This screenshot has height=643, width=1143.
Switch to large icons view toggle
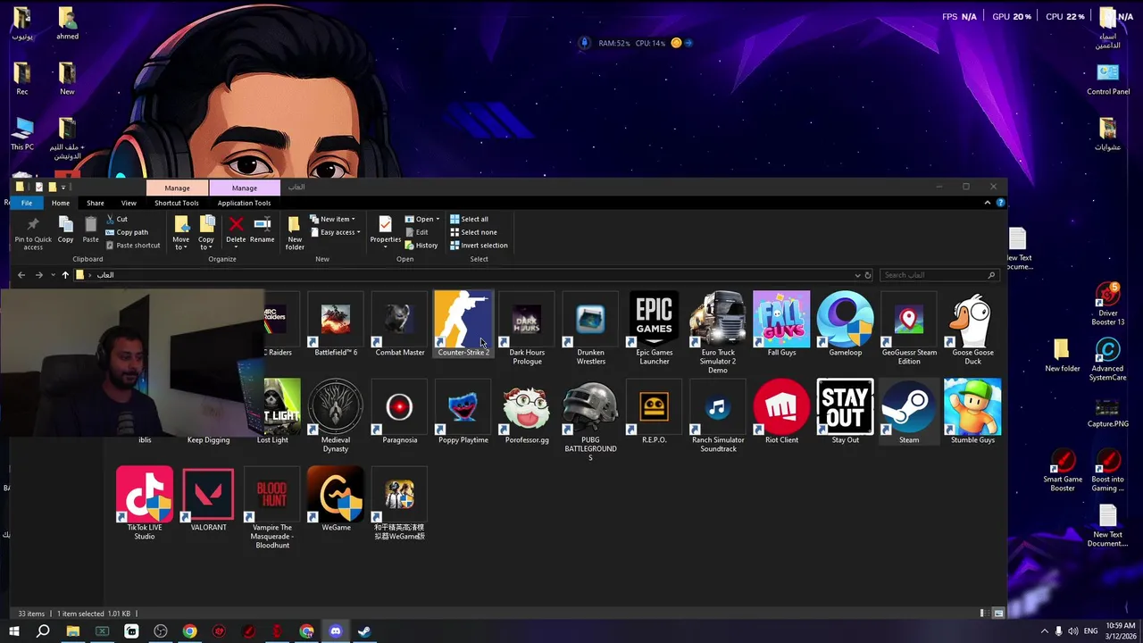[998, 614]
